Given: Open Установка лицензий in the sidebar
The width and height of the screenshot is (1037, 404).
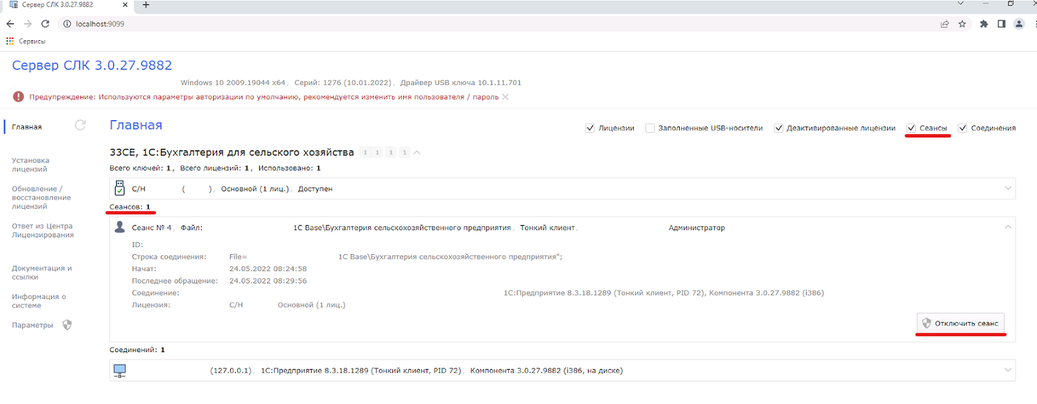Looking at the screenshot, I should (30, 165).
